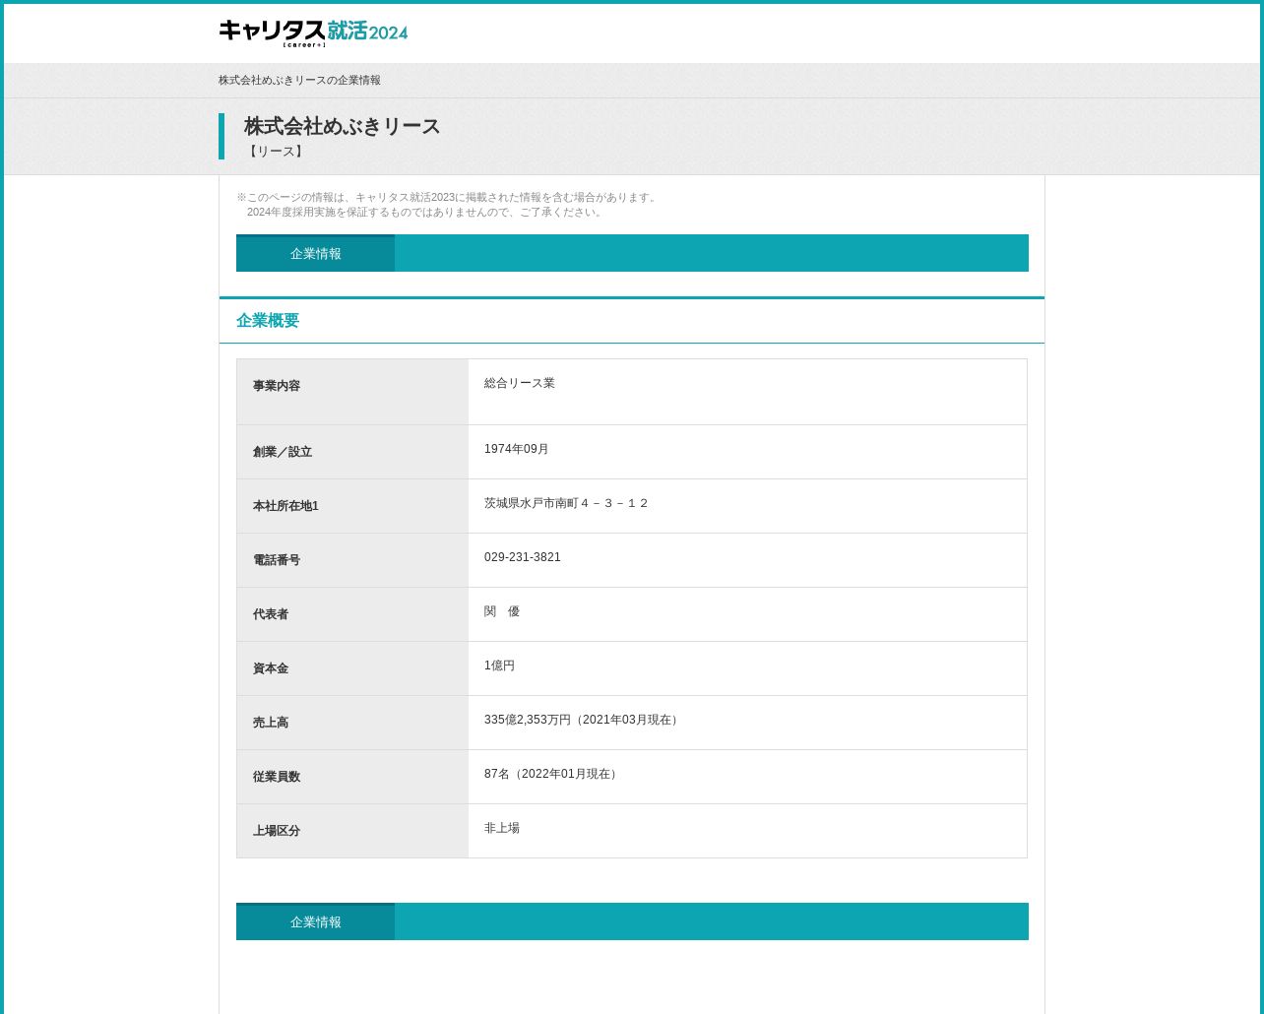The image size is (1264, 1014).
Task: Click the 従業員数 row label
Action: [277, 777]
